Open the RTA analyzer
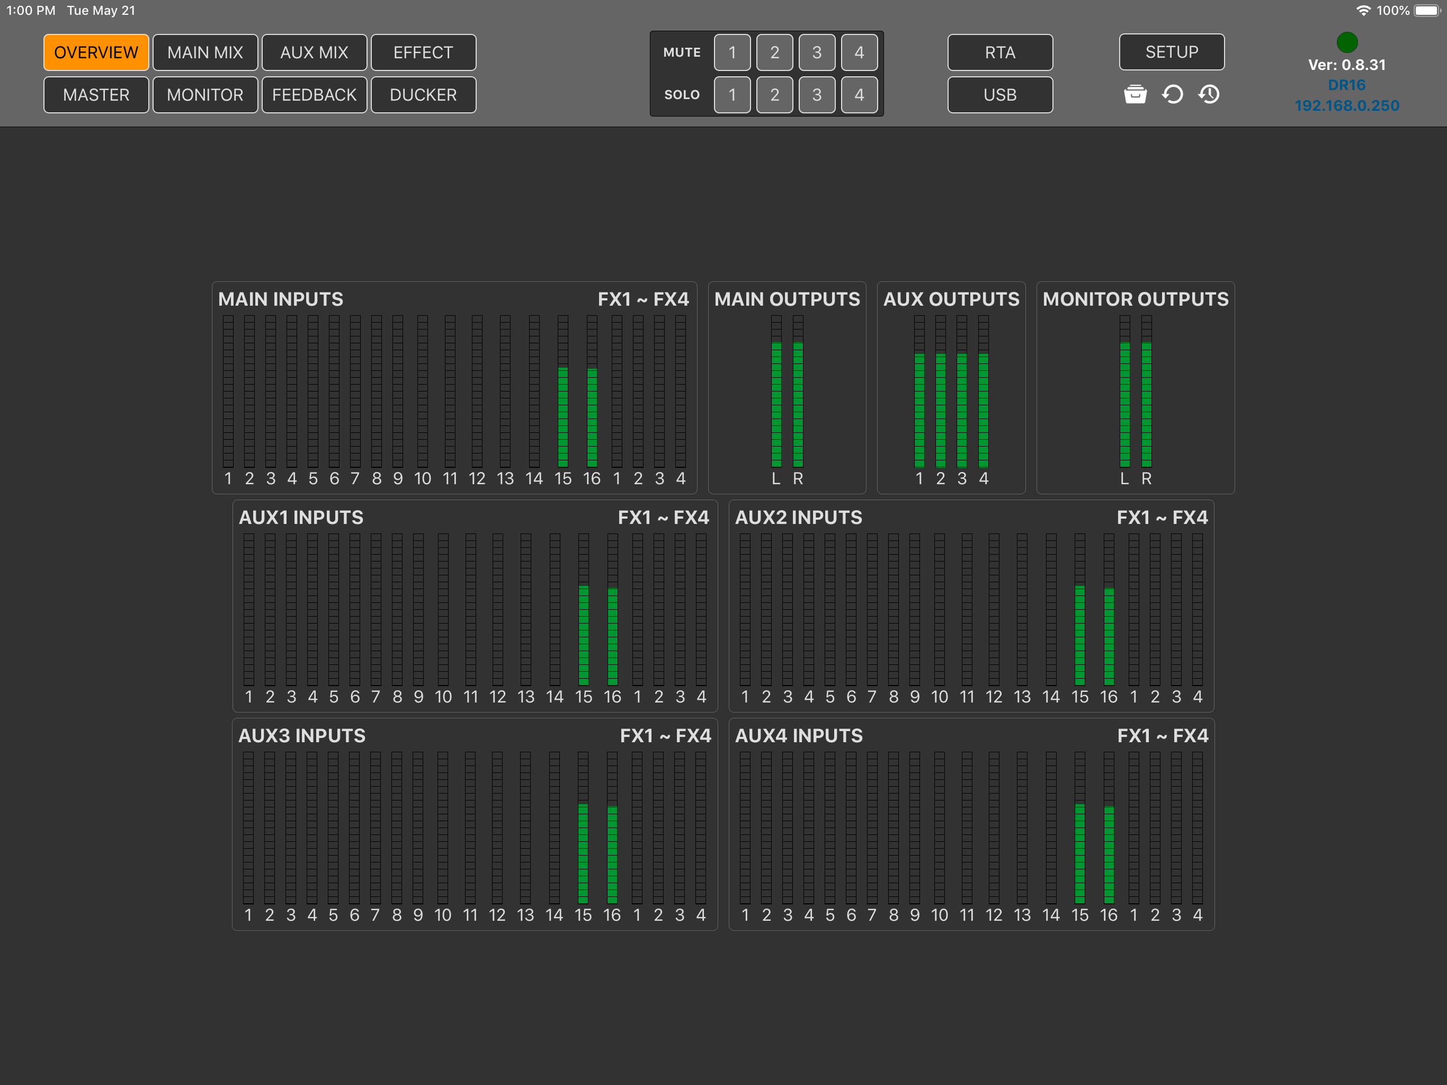Screen dimensions: 1447x1085 [x=1000, y=52]
